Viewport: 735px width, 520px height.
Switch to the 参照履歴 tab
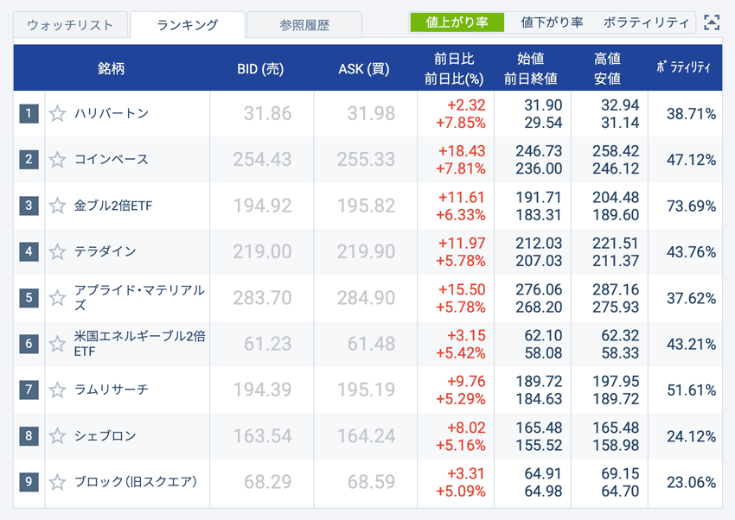point(304,23)
